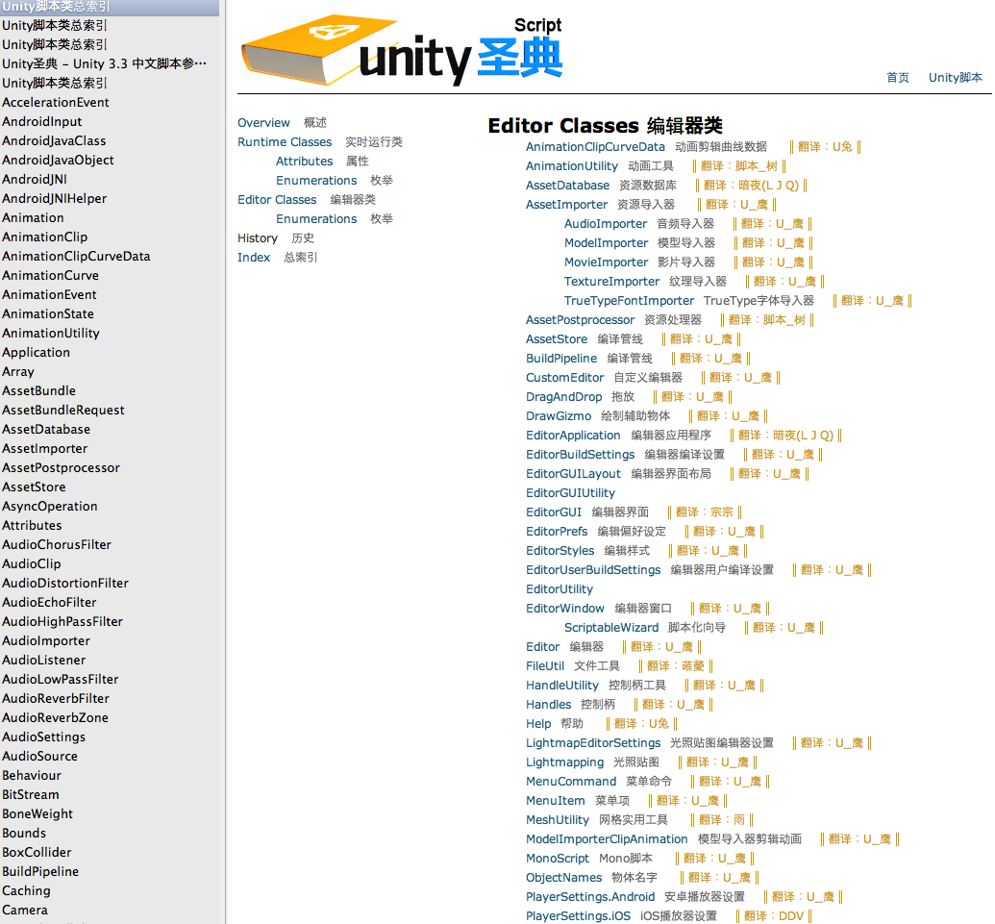Click translator credit 宗宗 in the EditorGUI row
Screen dimensions: 995x924
[722, 512]
